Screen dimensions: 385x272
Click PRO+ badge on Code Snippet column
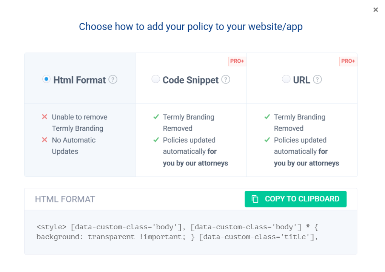click(237, 61)
